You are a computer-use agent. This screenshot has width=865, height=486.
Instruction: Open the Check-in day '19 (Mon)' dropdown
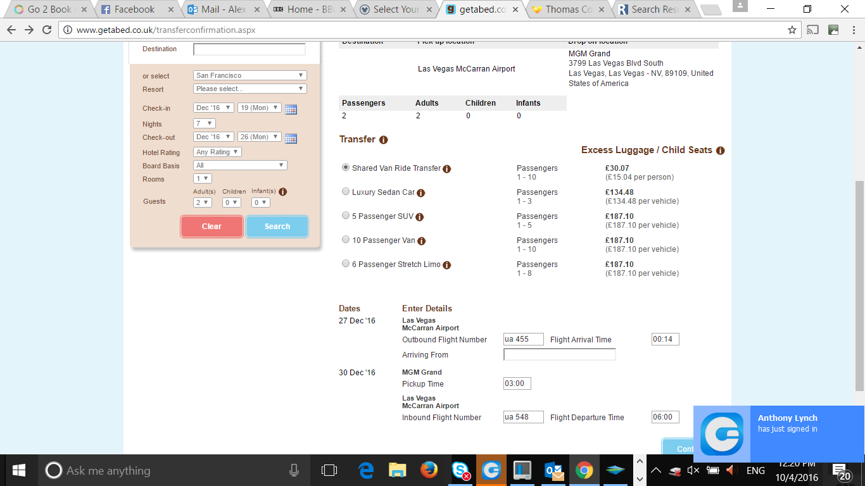tap(260, 108)
